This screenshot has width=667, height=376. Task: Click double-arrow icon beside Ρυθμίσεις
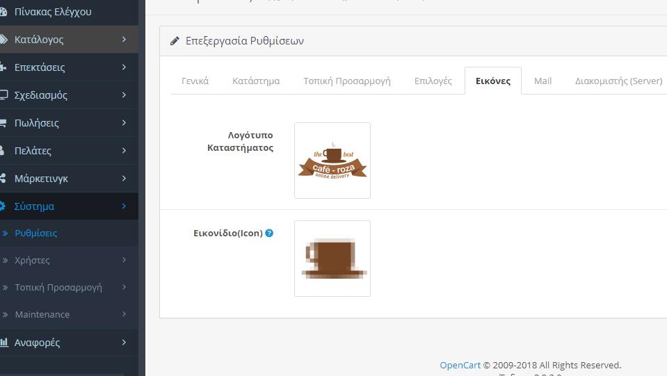point(5,234)
